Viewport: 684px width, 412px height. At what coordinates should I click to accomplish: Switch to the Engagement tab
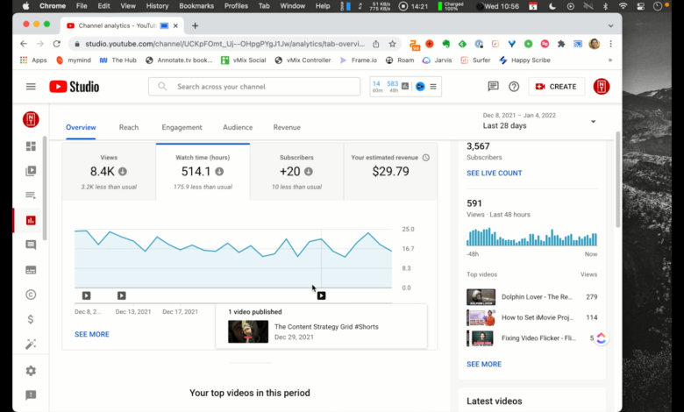182,127
